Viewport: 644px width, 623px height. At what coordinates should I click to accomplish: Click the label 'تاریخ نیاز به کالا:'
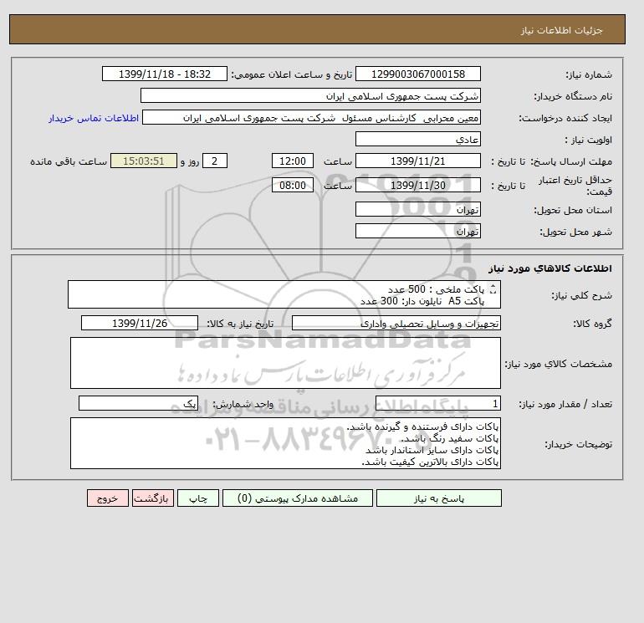point(240,324)
